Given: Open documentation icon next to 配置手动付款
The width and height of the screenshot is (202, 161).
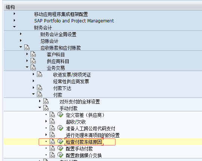Looking at the screenshot, I should click(52, 148).
